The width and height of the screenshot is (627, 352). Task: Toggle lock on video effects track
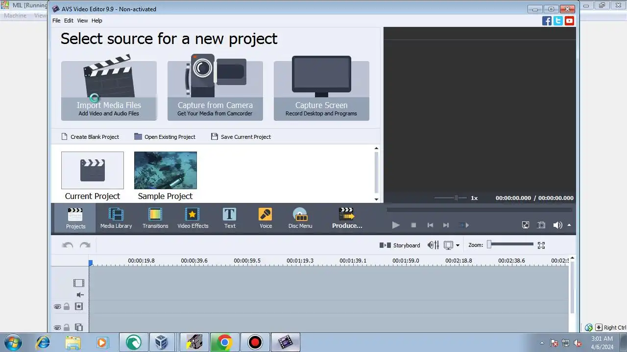click(x=67, y=307)
